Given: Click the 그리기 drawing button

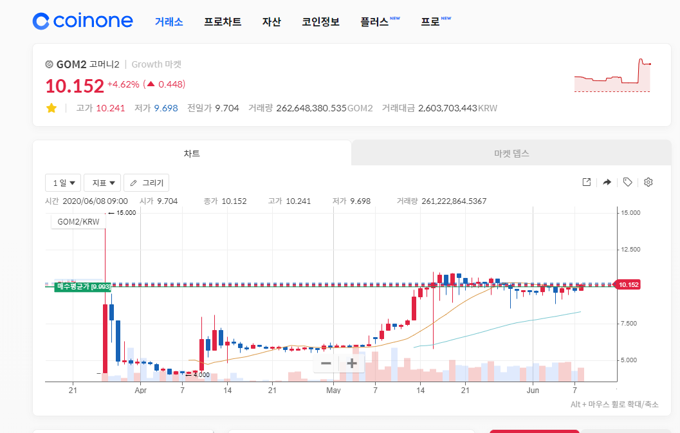Looking at the screenshot, I should (147, 183).
